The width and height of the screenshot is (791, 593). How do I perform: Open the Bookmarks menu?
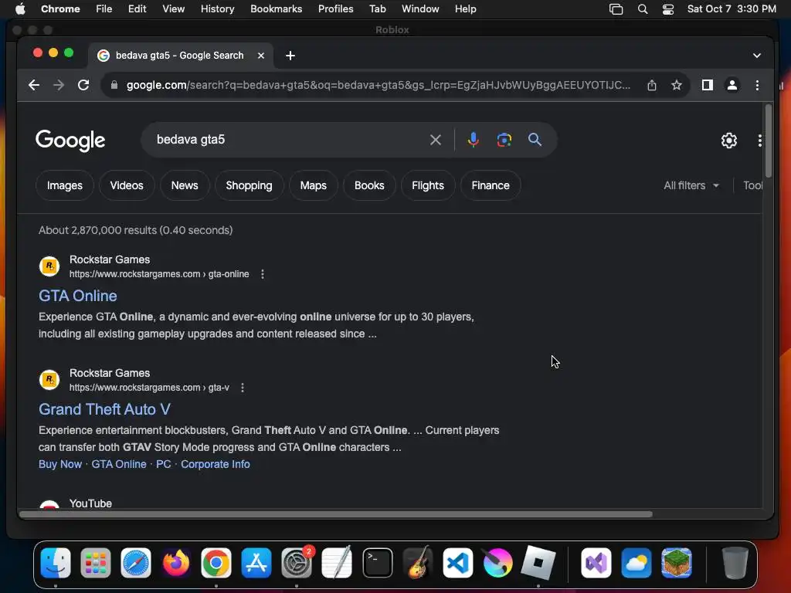point(276,9)
